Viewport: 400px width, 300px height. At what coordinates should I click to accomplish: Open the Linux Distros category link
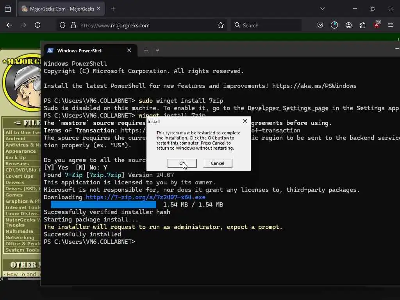click(22, 214)
